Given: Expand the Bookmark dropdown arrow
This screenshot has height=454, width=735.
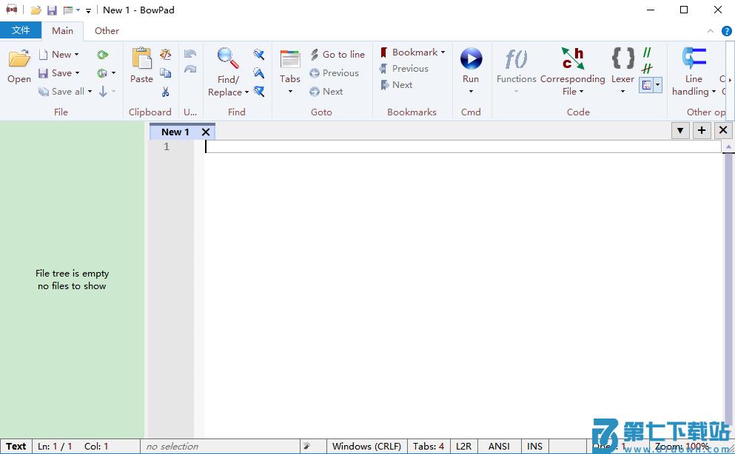Looking at the screenshot, I should [x=443, y=52].
